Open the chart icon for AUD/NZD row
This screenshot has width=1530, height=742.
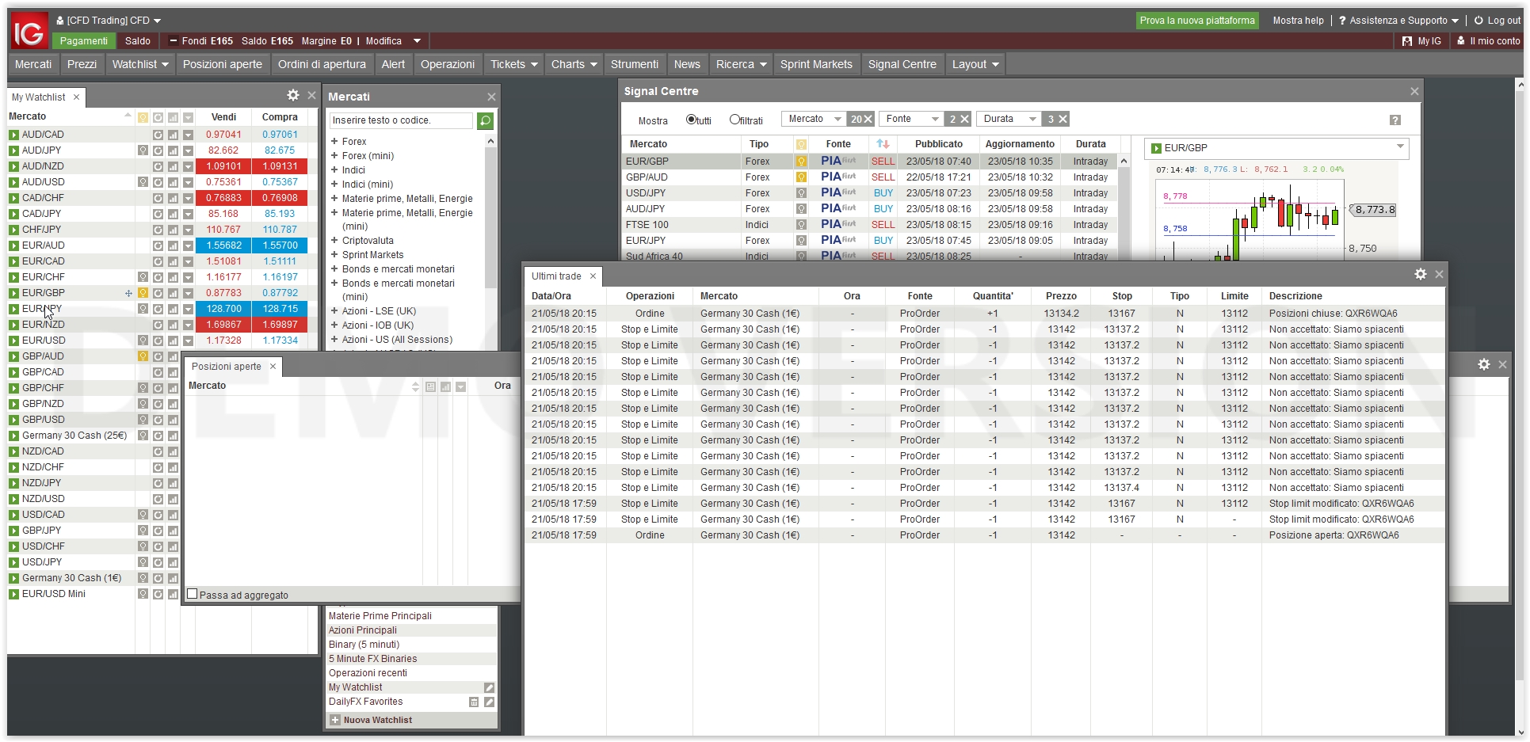coord(173,166)
